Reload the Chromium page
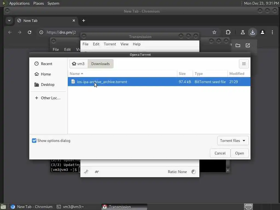This screenshot has width=280, height=210. tap(30, 32)
